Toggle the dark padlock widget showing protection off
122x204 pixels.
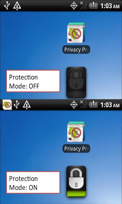click(76, 82)
